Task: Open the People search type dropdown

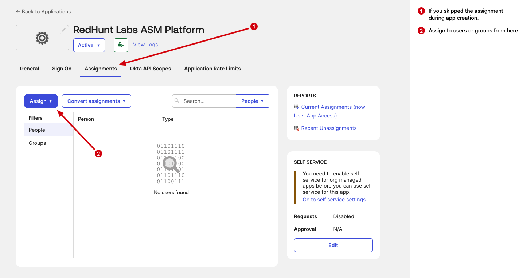Action: pyautogui.click(x=252, y=101)
